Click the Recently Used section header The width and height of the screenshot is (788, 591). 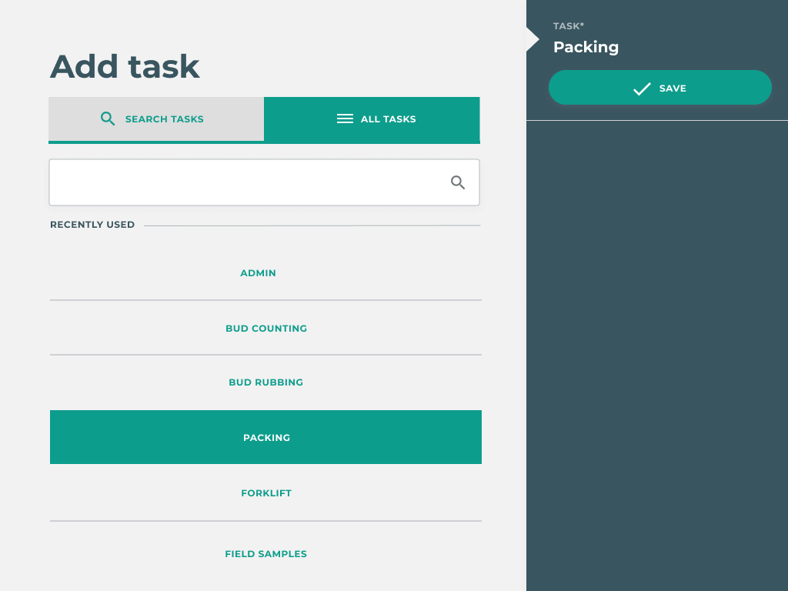coord(92,225)
